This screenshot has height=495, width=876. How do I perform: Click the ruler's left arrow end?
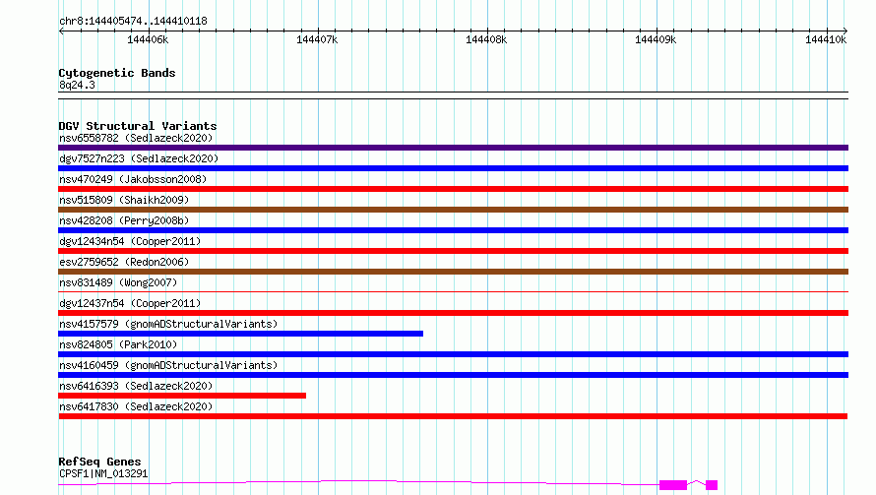point(61,31)
